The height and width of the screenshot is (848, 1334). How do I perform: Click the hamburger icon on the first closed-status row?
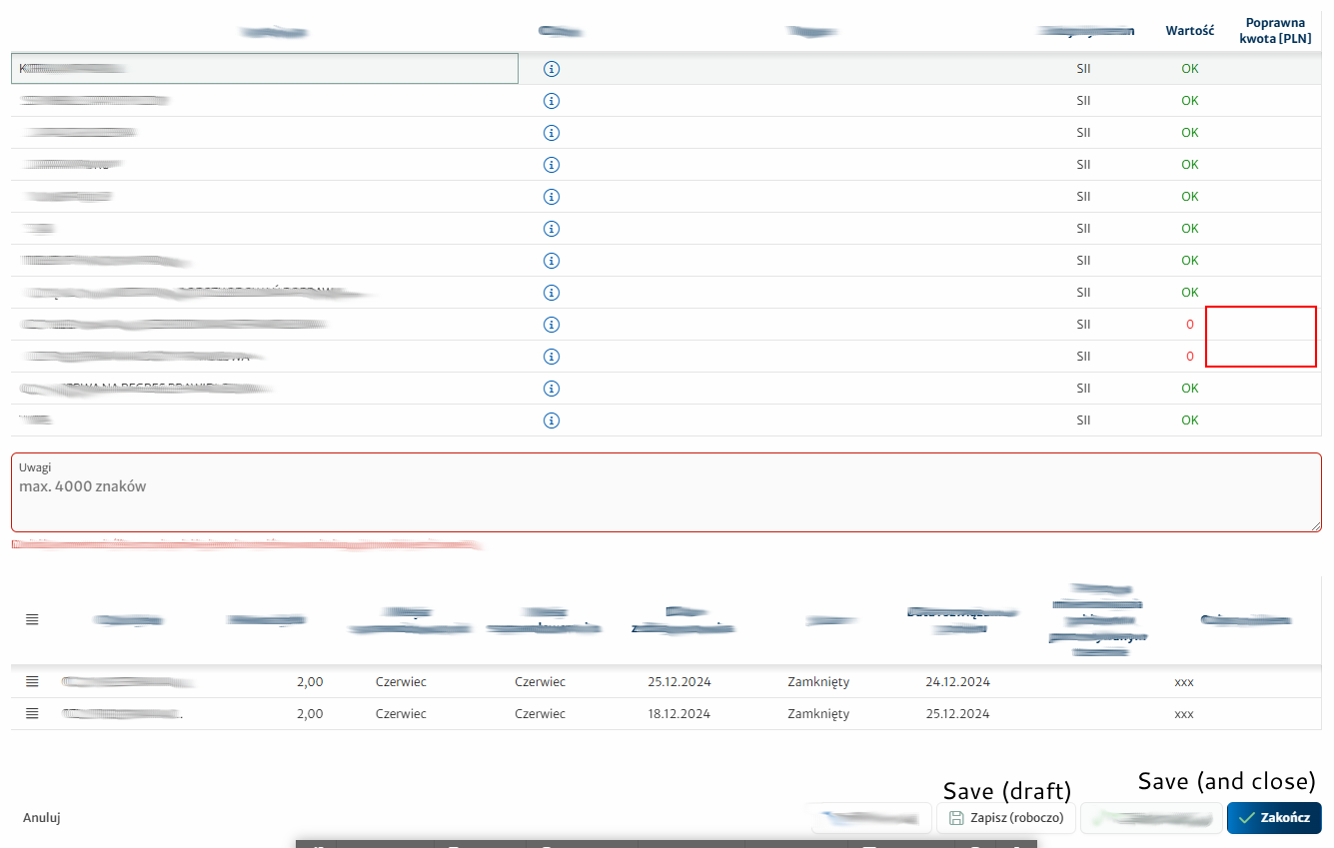pos(31,681)
